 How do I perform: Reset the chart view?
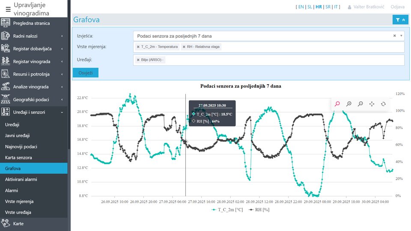[x=383, y=104]
